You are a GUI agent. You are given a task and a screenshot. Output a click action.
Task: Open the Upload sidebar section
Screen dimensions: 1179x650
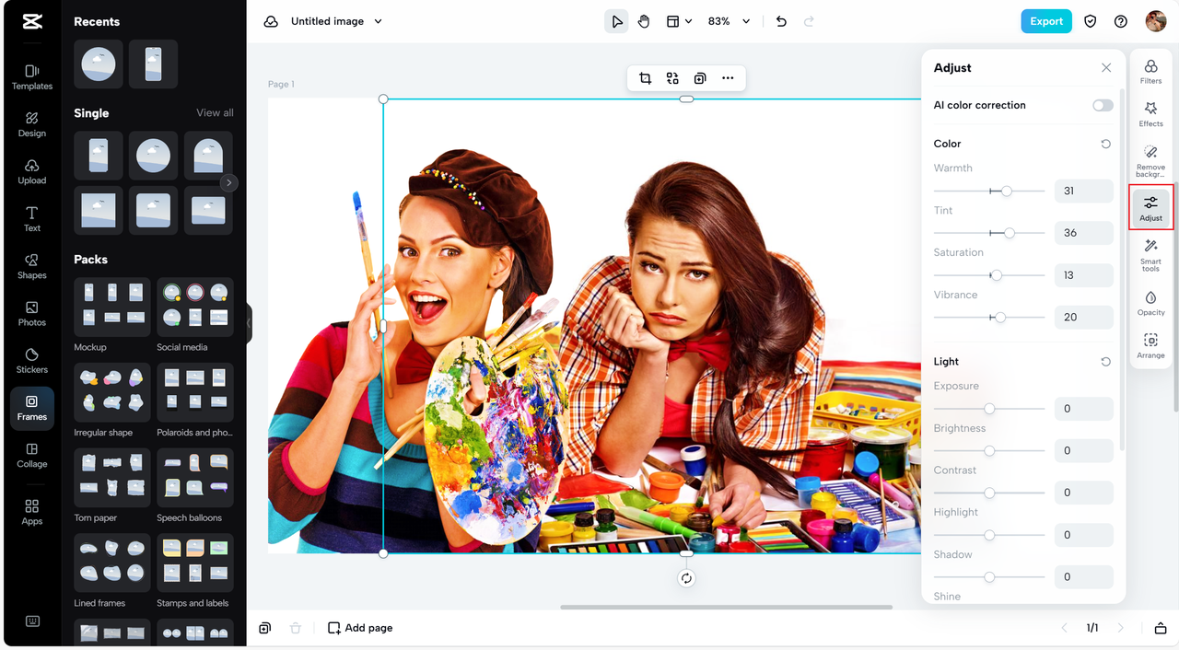point(32,171)
